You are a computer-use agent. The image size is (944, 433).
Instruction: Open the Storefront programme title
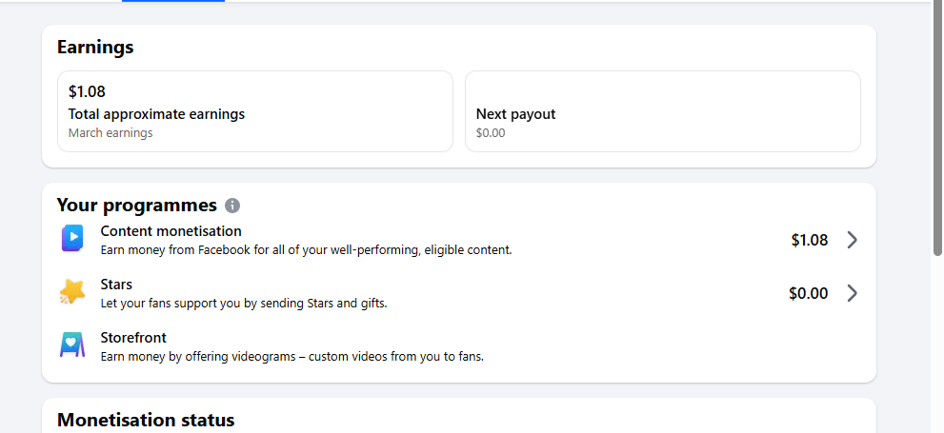pos(133,338)
